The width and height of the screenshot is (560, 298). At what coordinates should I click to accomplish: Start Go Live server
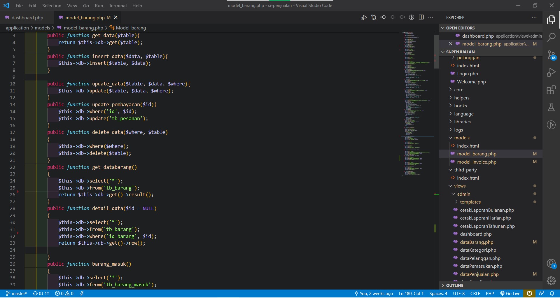click(510, 294)
